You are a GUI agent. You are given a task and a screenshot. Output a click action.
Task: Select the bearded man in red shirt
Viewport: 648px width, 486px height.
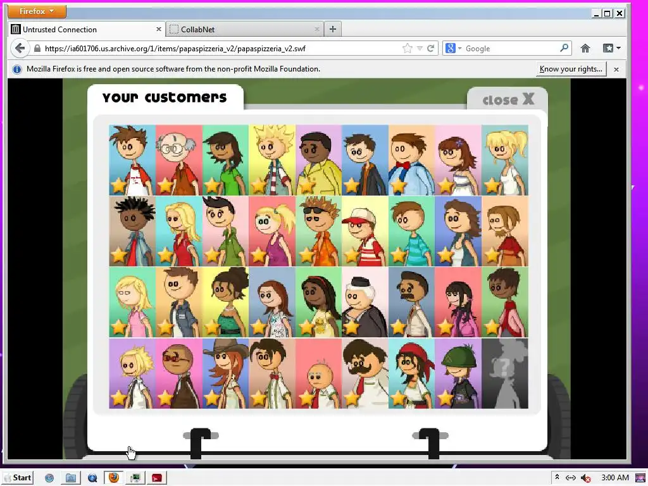pyautogui.click(x=504, y=231)
